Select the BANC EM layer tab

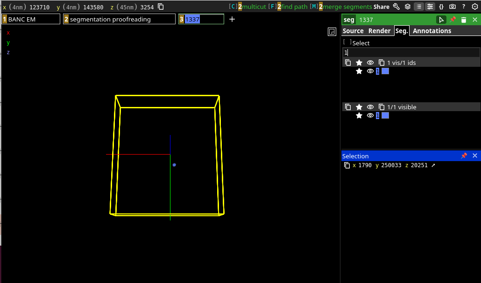pyautogui.click(x=31, y=19)
